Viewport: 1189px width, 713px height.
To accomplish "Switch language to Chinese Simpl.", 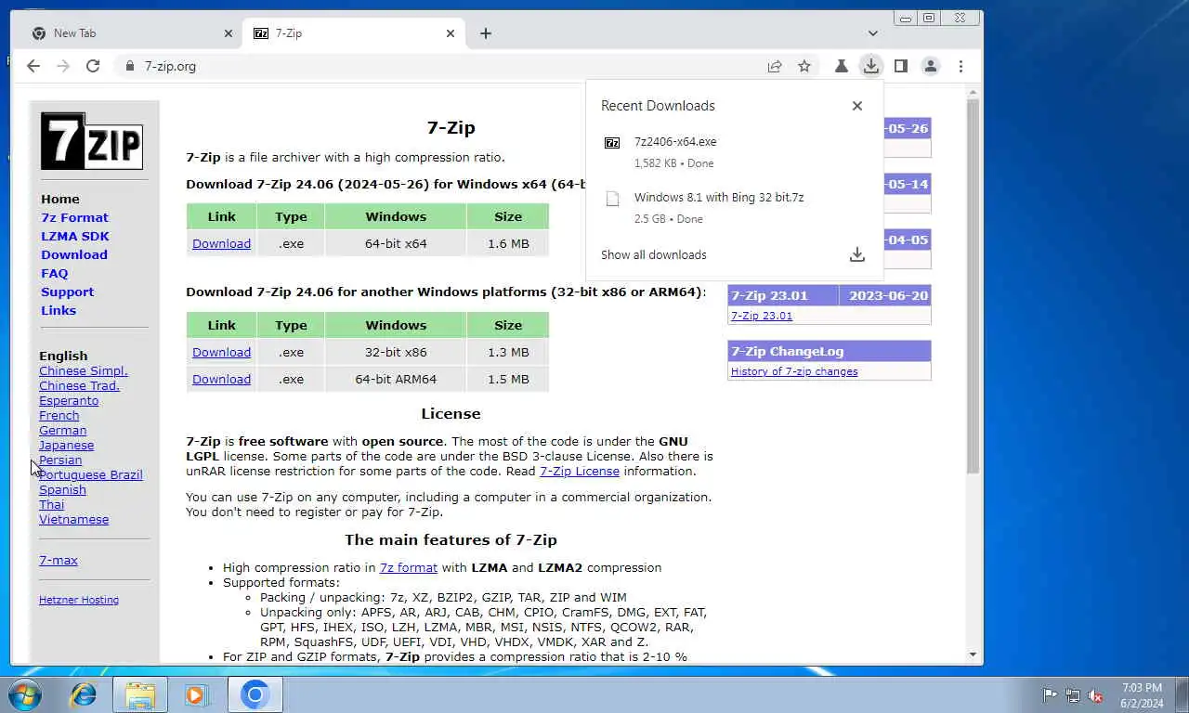I will click(x=84, y=371).
